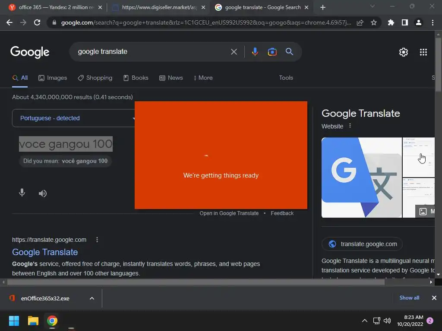Click the Chrome taskbar icon

click(52, 321)
